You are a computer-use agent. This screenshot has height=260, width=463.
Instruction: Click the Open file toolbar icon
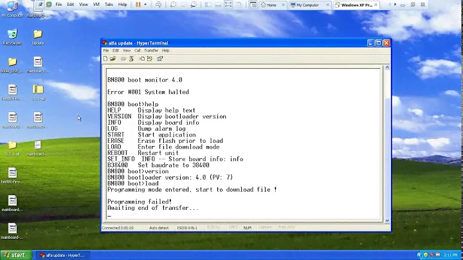pos(113,59)
